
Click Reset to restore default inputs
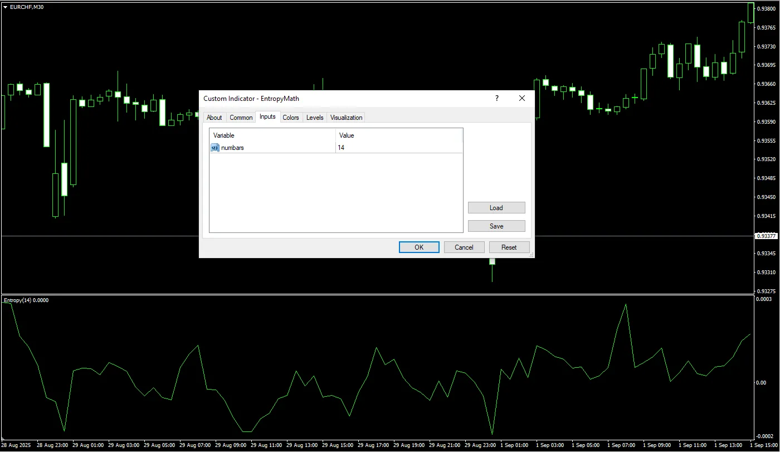(x=509, y=247)
